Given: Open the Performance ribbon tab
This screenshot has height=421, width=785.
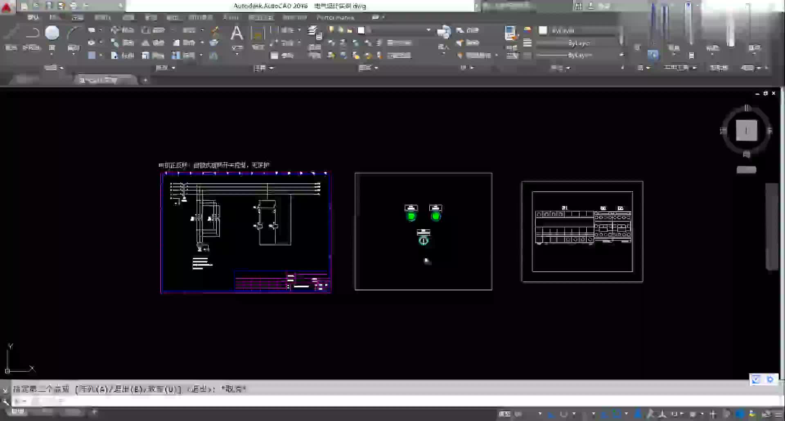Looking at the screenshot, I should pos(336,18).
